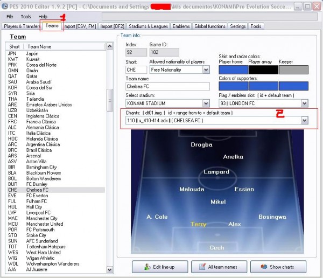Go to Stadiums & Leagues tab
Viewport: 323px width, 278px height.
149,26
